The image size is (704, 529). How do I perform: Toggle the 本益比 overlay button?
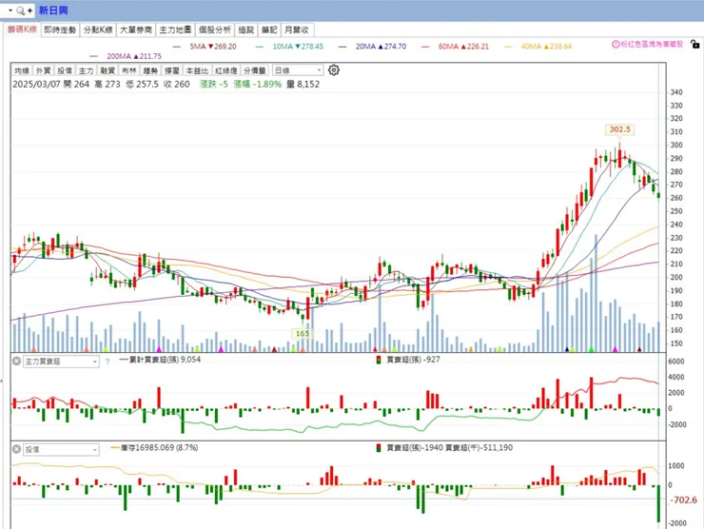tap(197, 70)
